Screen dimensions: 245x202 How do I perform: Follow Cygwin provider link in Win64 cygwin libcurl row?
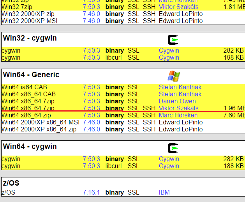(x=169, y=166)
